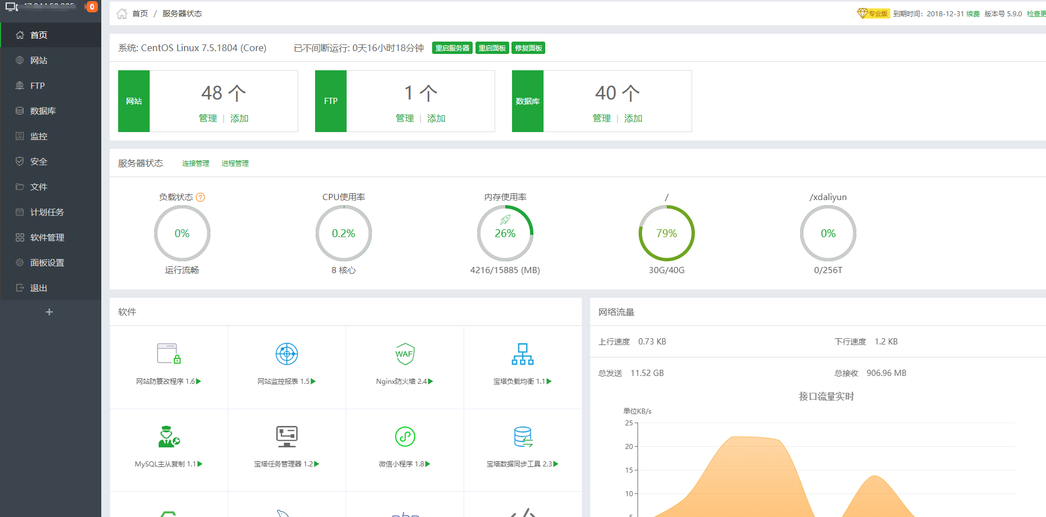Open 网站防篡改程序 software icon
This screenshot has height=517, width=1046.
pos(169,353)
